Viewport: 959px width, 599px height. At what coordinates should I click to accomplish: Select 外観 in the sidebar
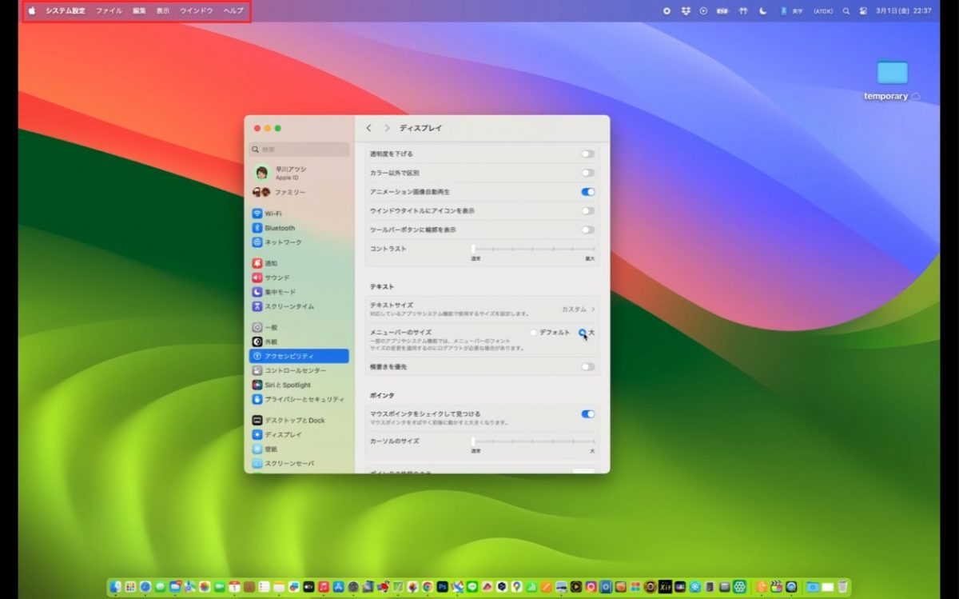(299, 341)
